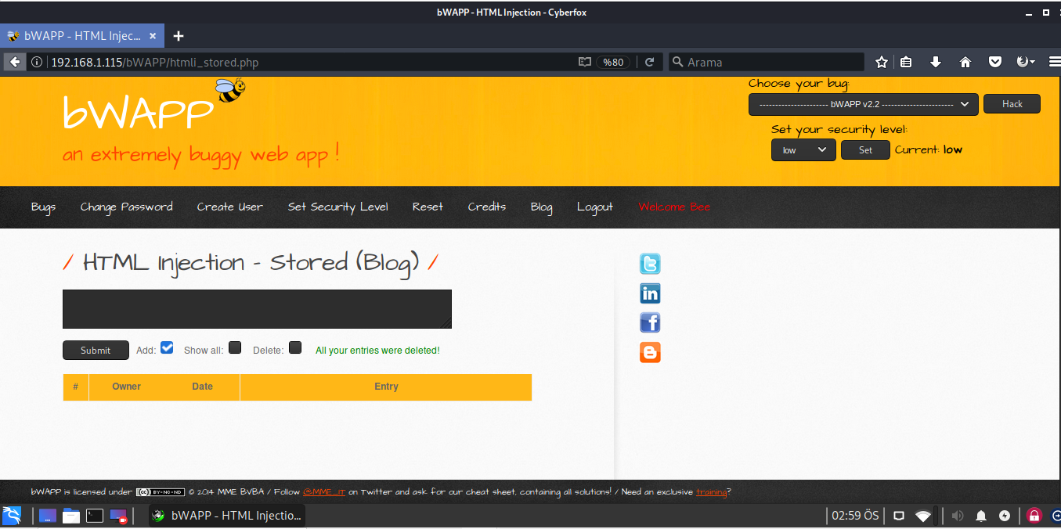1061x529 pixels.
Task: Open the clock showing 02:59 ÖS
Action: (855, 516)
